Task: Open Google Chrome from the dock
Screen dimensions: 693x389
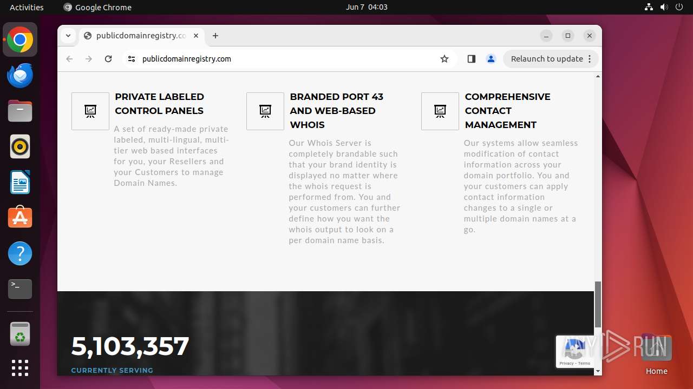Action: pos(20,40)
